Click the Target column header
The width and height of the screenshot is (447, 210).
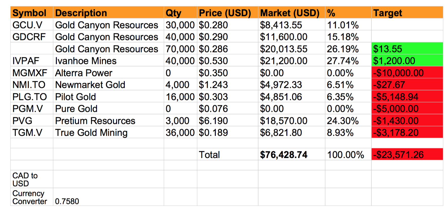pos(407,13)
